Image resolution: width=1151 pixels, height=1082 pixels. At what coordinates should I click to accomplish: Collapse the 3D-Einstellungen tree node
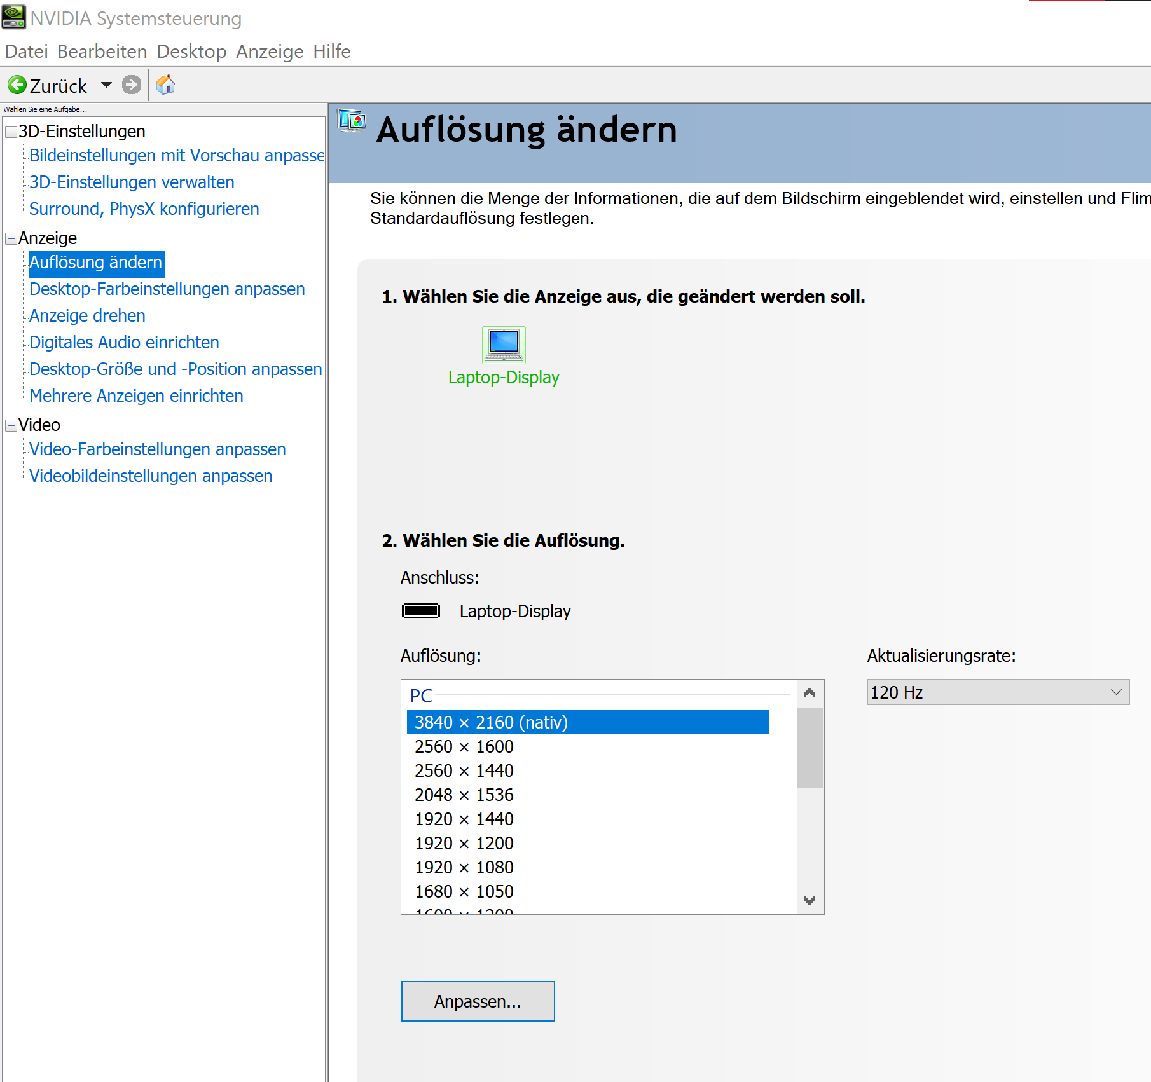11,132
